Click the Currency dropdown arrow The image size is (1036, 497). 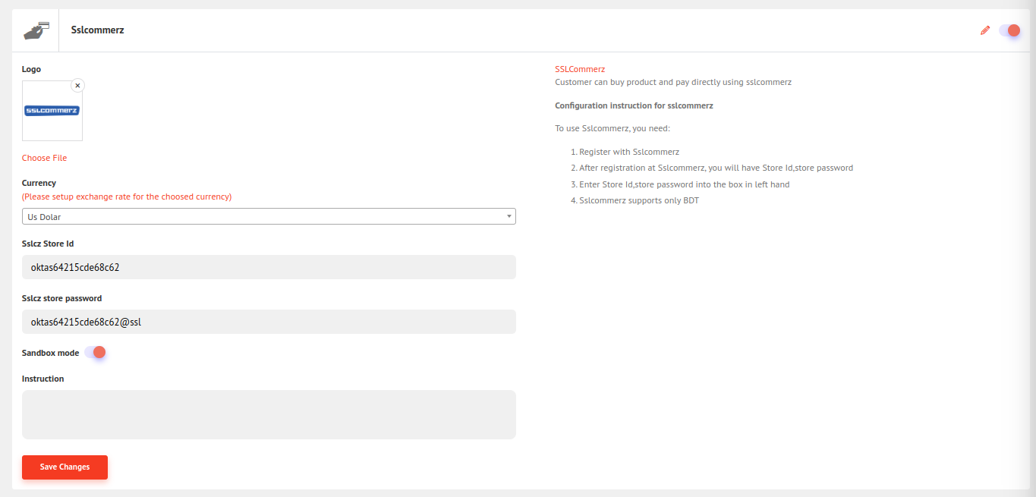point(509,217)
